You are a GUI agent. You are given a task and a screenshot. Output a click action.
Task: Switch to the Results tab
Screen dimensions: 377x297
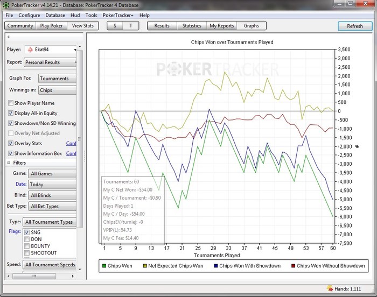click(162, 26)
